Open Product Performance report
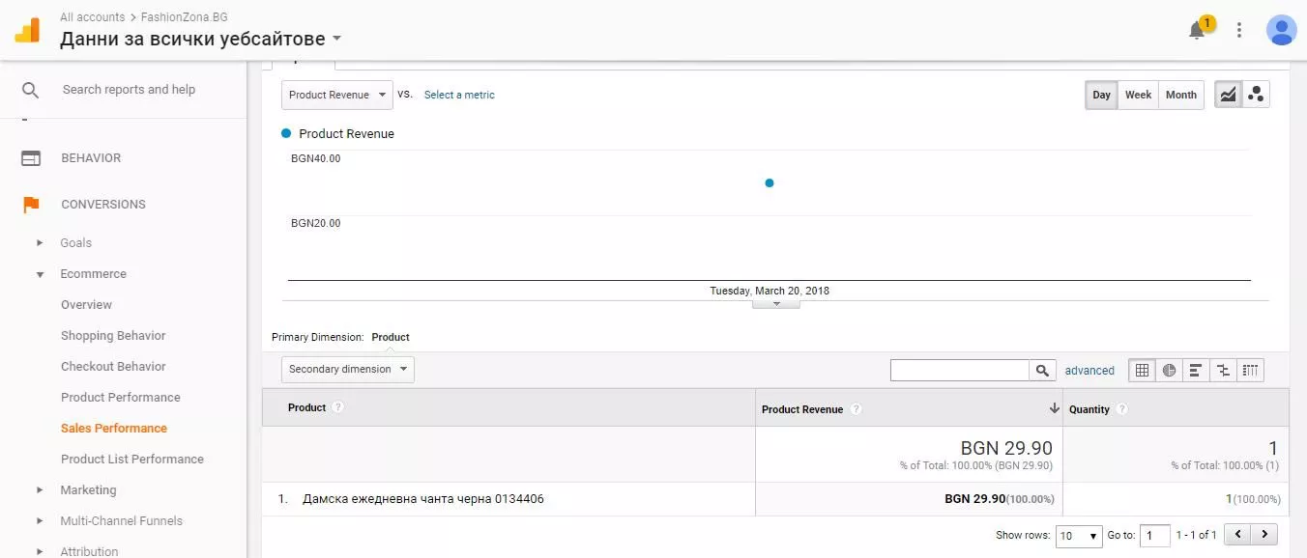This screenshot has width=1307, height=558. [x=121, y=398]
